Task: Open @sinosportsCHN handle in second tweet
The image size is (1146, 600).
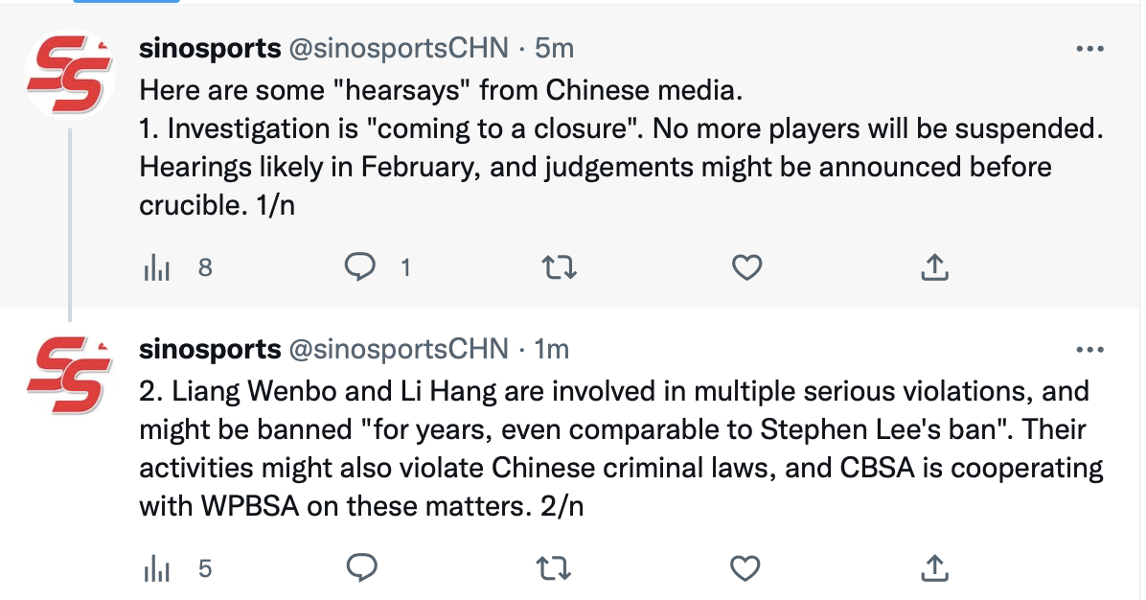Action: coord(398,349)
